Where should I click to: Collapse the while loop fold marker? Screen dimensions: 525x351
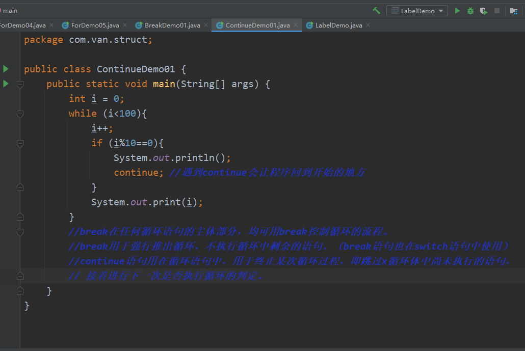20,114
